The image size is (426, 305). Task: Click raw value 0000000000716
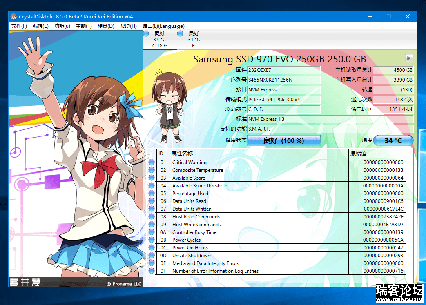(384, 271)
